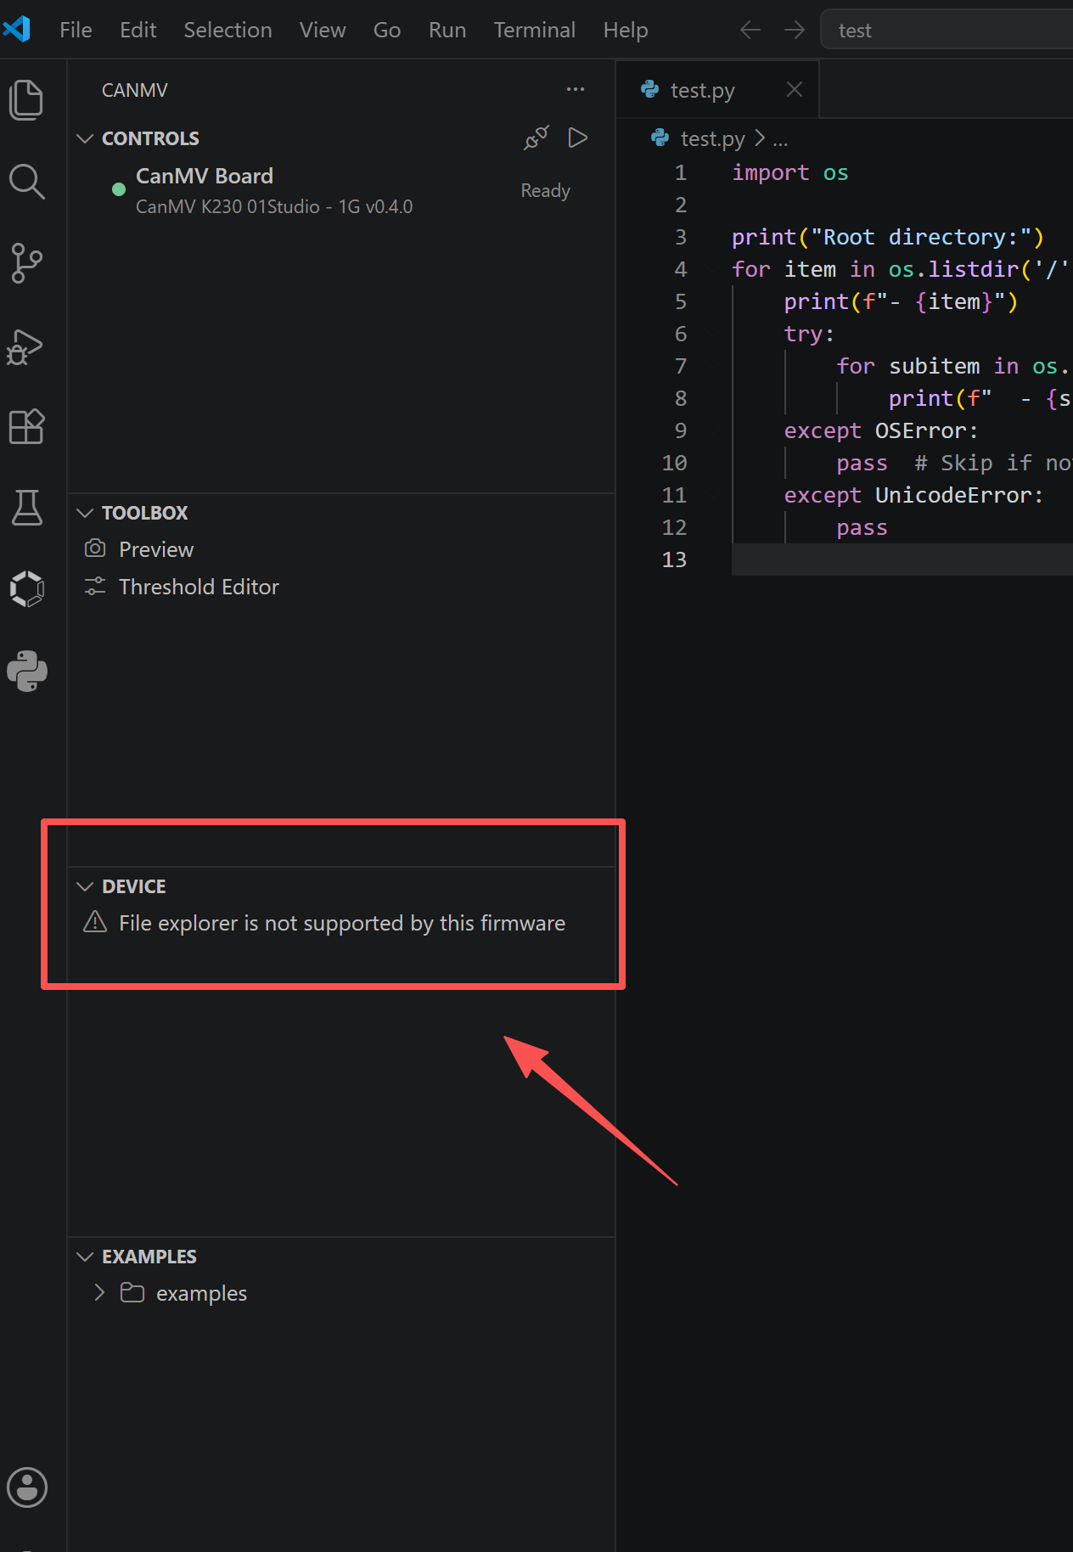Click the Threshold Editor sliders icon

95,586
